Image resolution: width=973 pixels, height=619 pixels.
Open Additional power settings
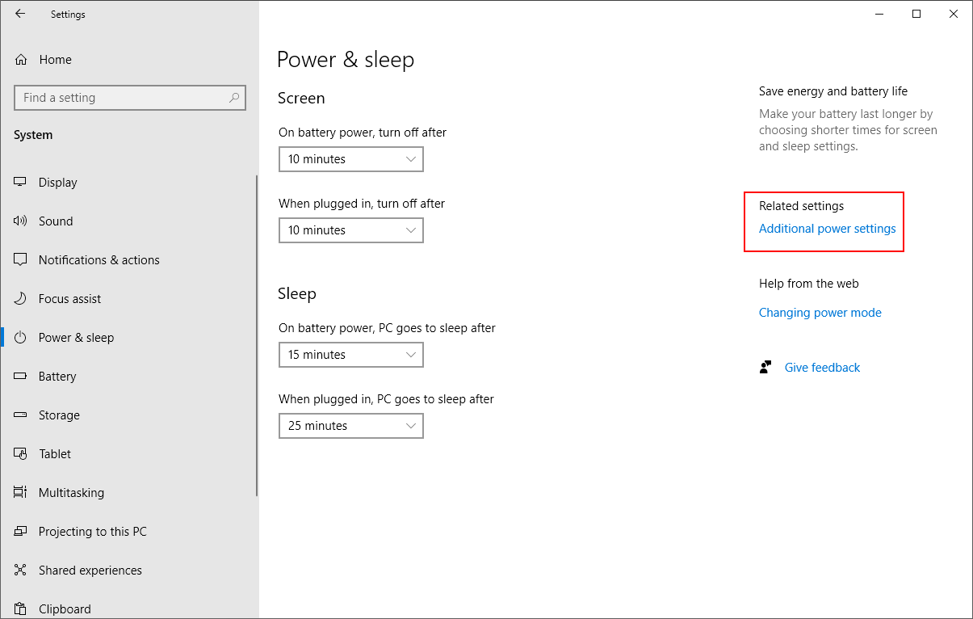tap(826, 229)
